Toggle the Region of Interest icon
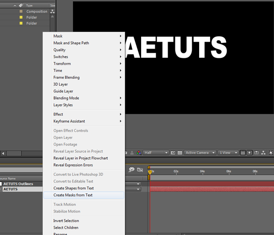The height and width of the screenshot is (235, 274). click(173, 153)
